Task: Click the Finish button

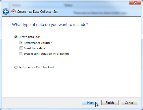Action: pyautogui.click(x=110, y=103)
